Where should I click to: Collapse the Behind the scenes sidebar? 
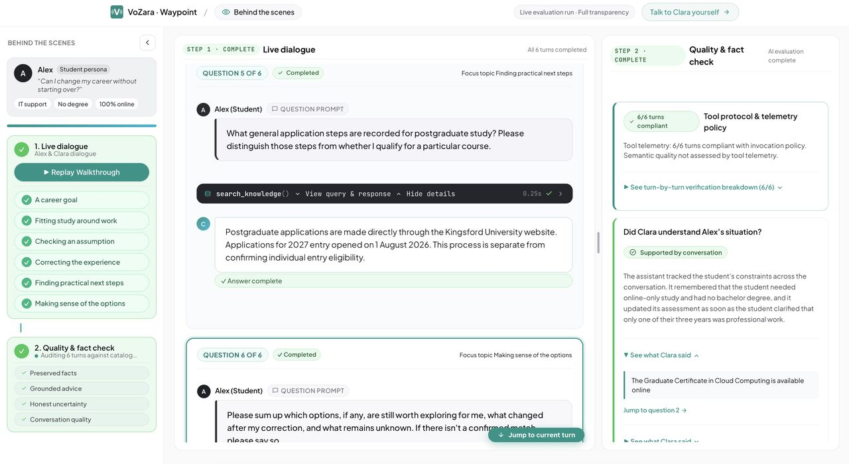tap(147, 42)
